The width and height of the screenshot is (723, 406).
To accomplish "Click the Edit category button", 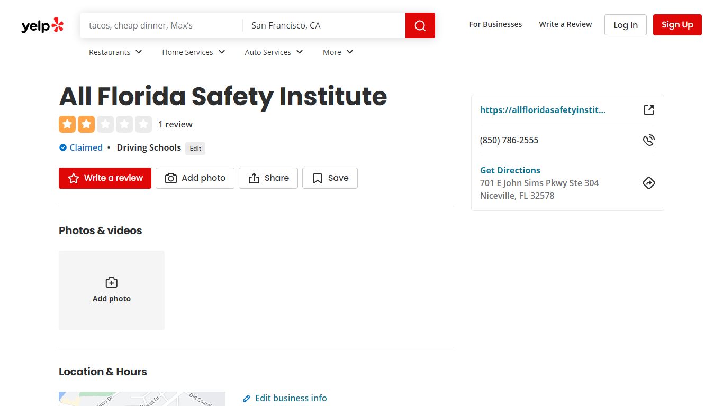I will coord(195,149).
